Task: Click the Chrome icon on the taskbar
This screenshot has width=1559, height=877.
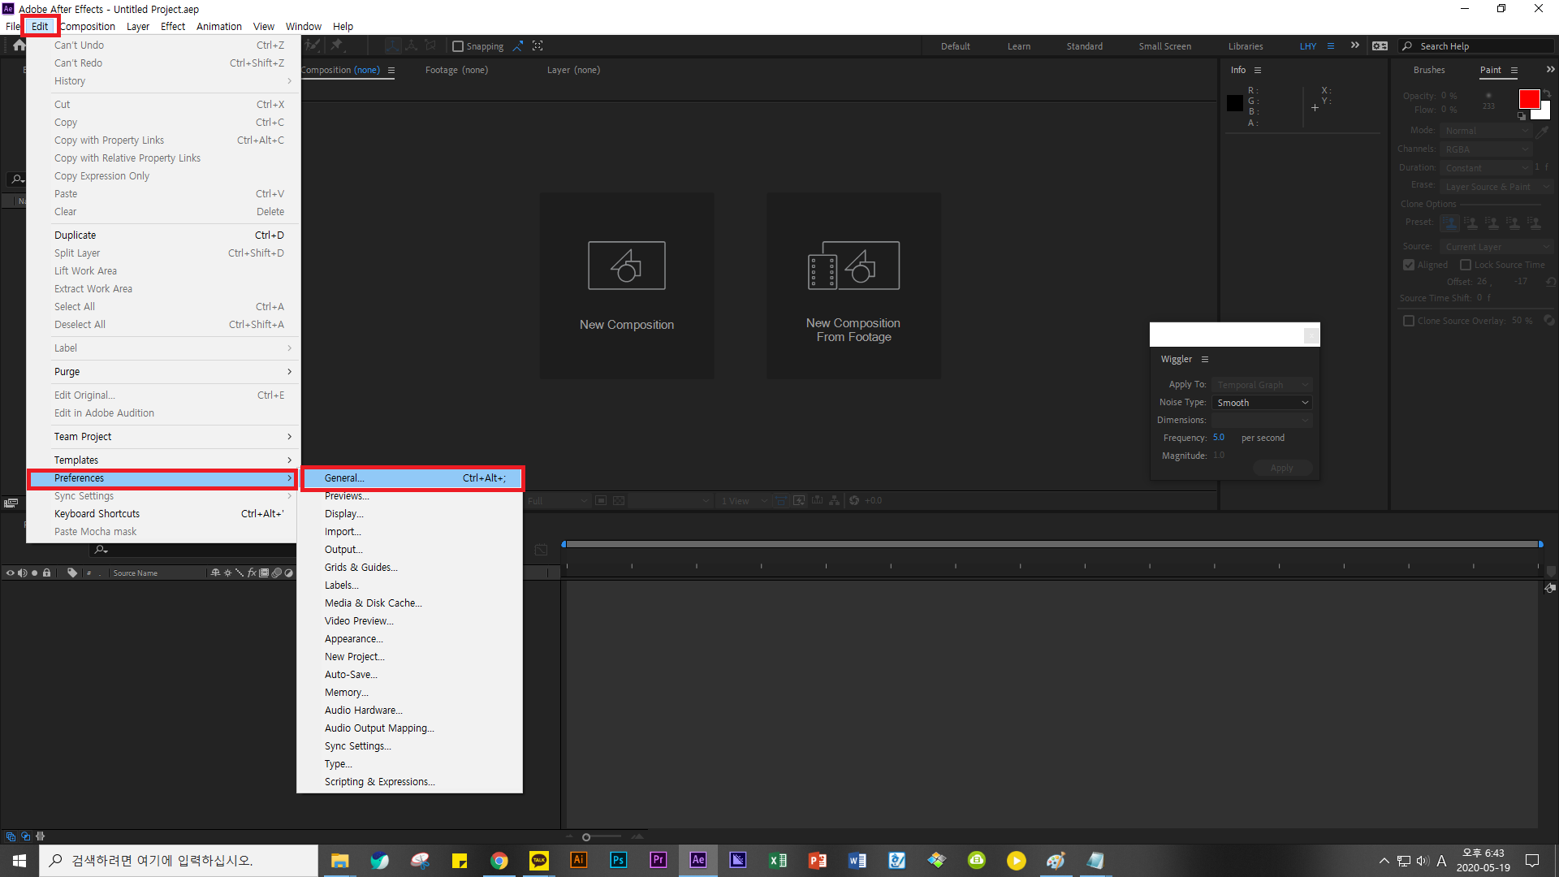Action: tap(499, 860)
